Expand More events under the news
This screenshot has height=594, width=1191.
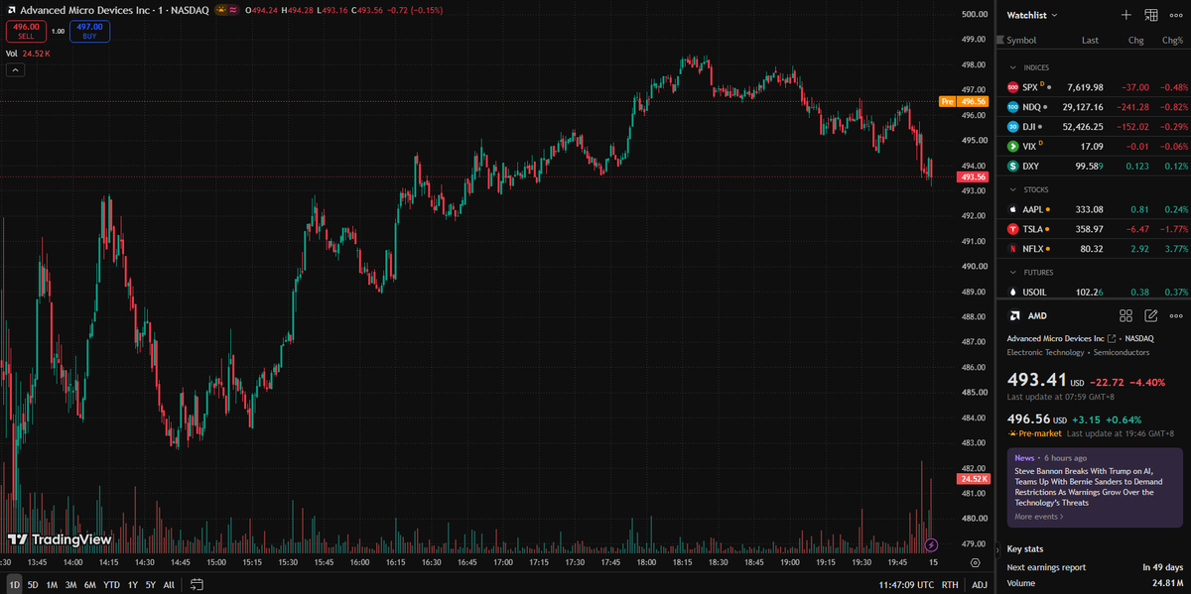point(1039,517)
